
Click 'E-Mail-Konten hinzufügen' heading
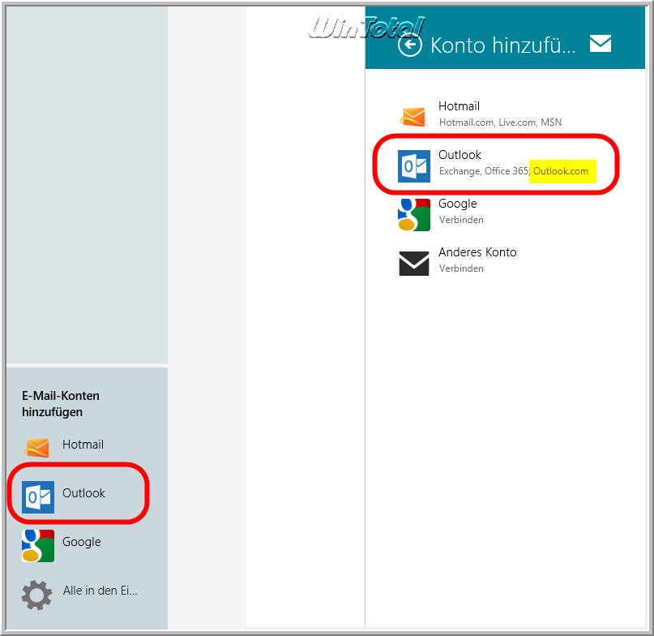(61, 404)
